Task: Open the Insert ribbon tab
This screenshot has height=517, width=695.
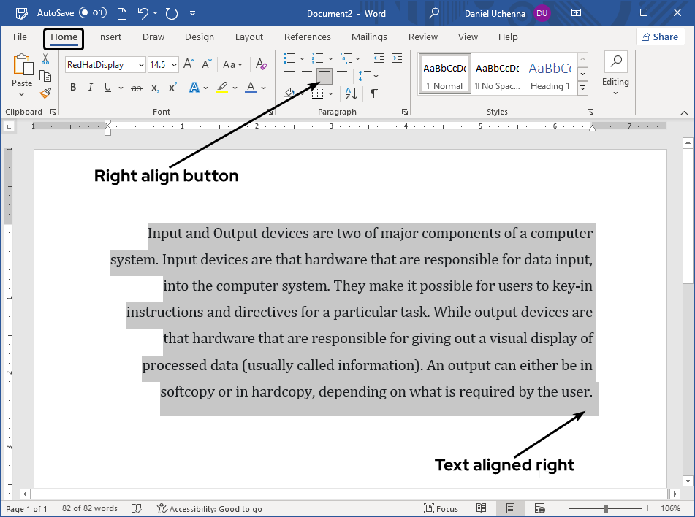Action: 110,37
